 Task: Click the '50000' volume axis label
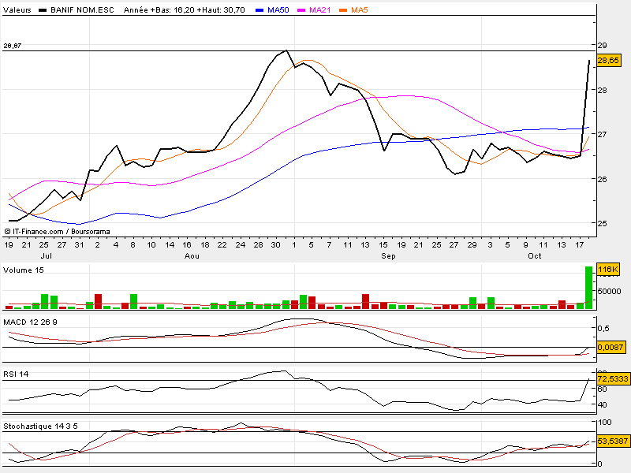[x=609, y=291]
